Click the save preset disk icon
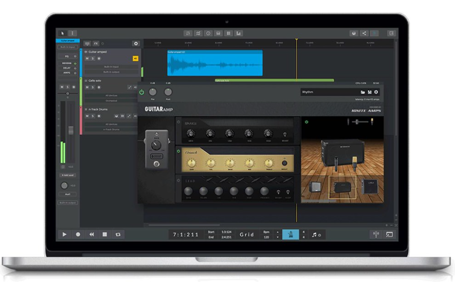This screenshot has height=282, width=455. 370,92
